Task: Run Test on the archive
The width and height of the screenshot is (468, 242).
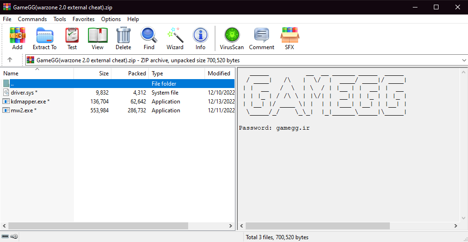Action: point(72,38)
